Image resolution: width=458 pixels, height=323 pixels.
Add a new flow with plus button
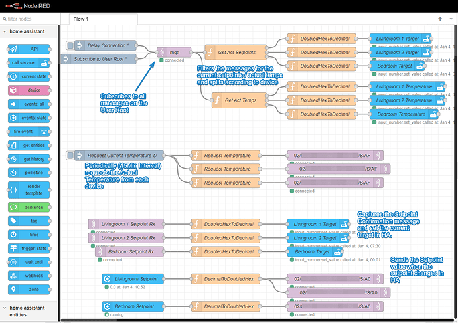click(x=439, y=19)
